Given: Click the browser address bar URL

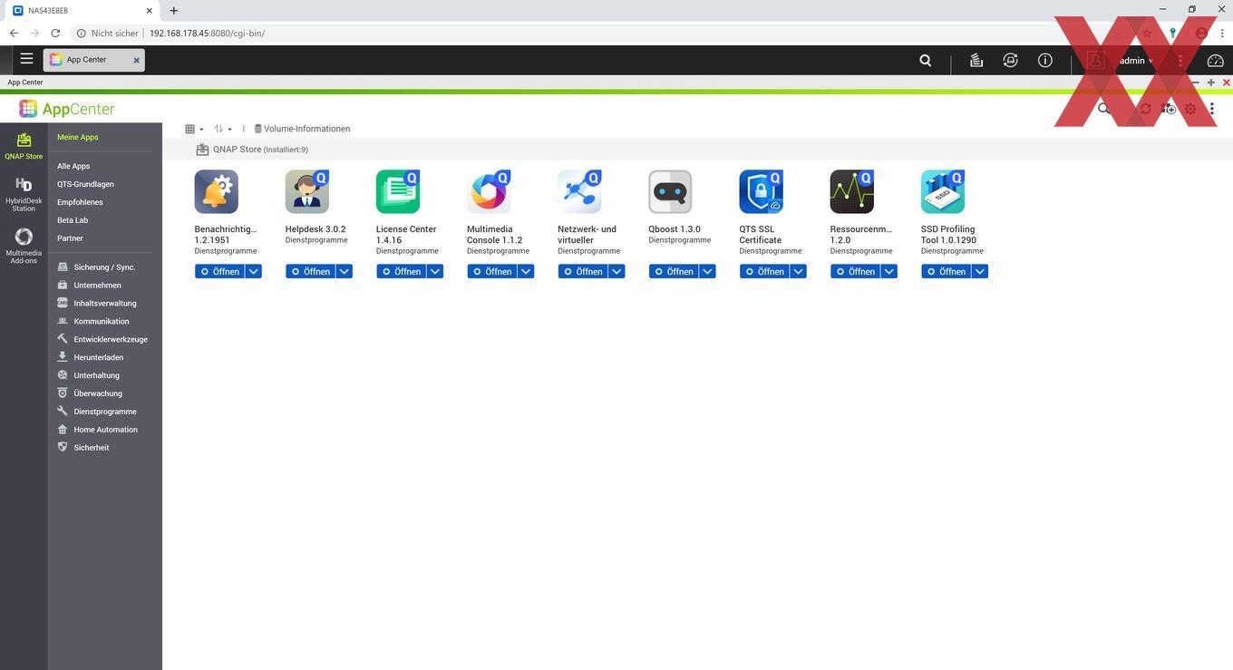Looking at the screenshot, I should pos(207,33).
